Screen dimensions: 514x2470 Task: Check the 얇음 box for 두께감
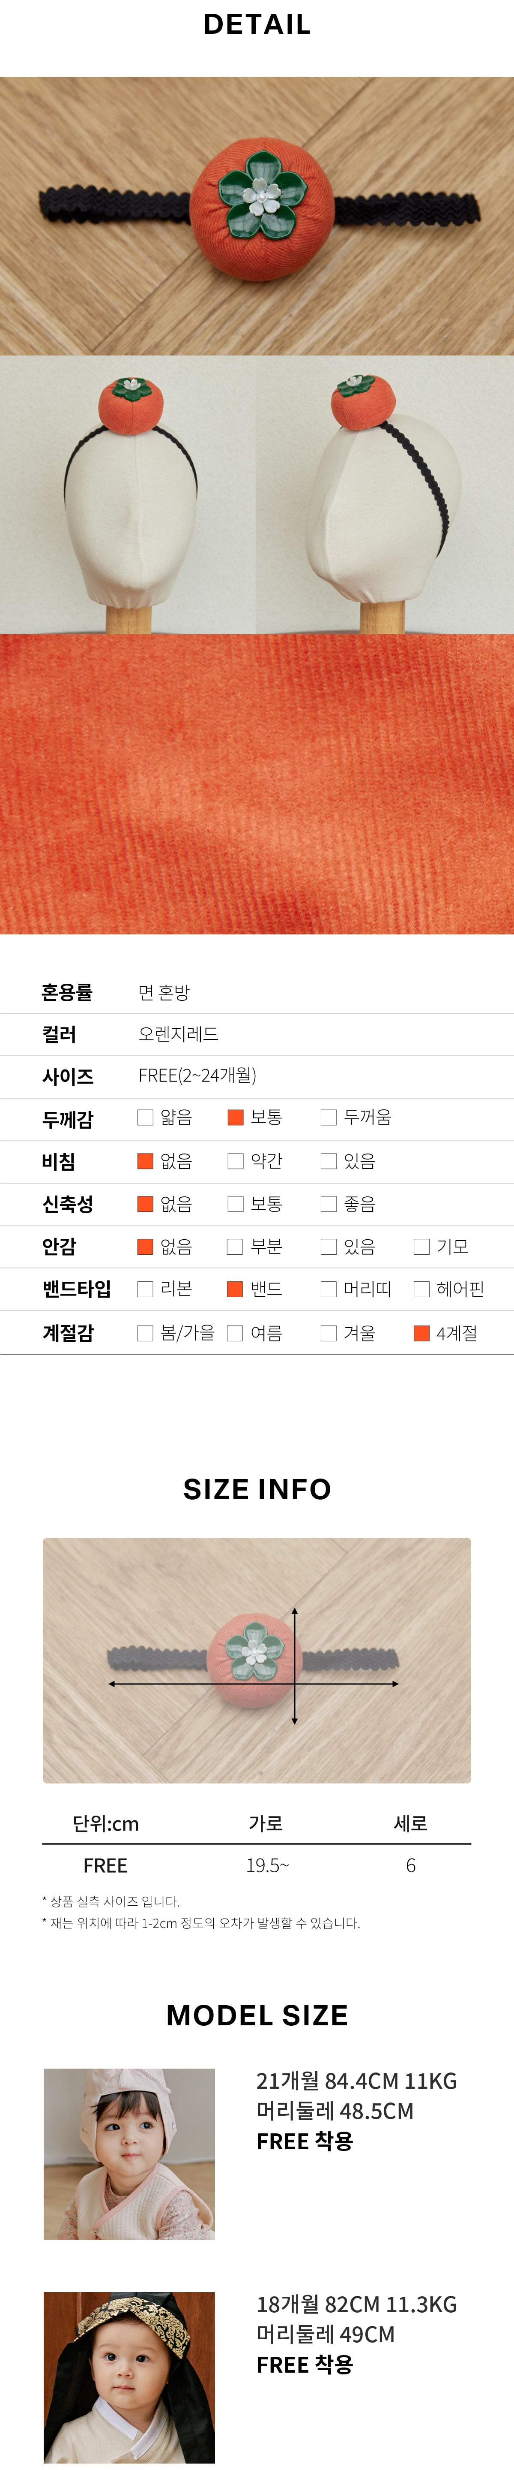(x=146, y=1117)
